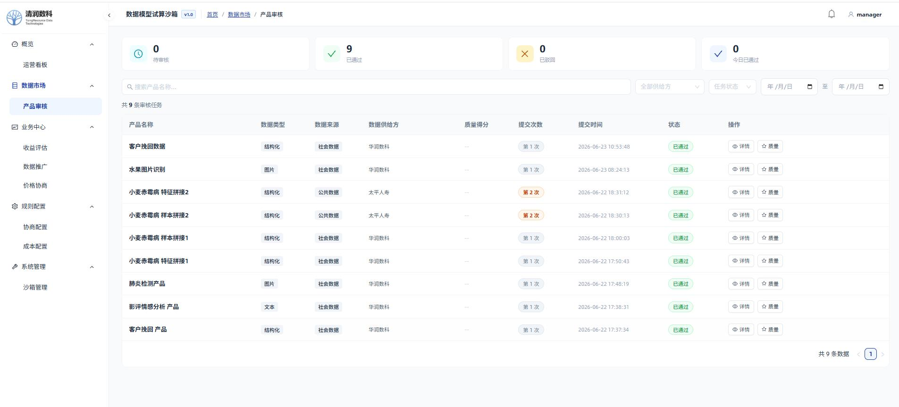Click the 质量得分 column header
Image resolution: width=899 pixels, height=407 pixels.
pos(476,125)
